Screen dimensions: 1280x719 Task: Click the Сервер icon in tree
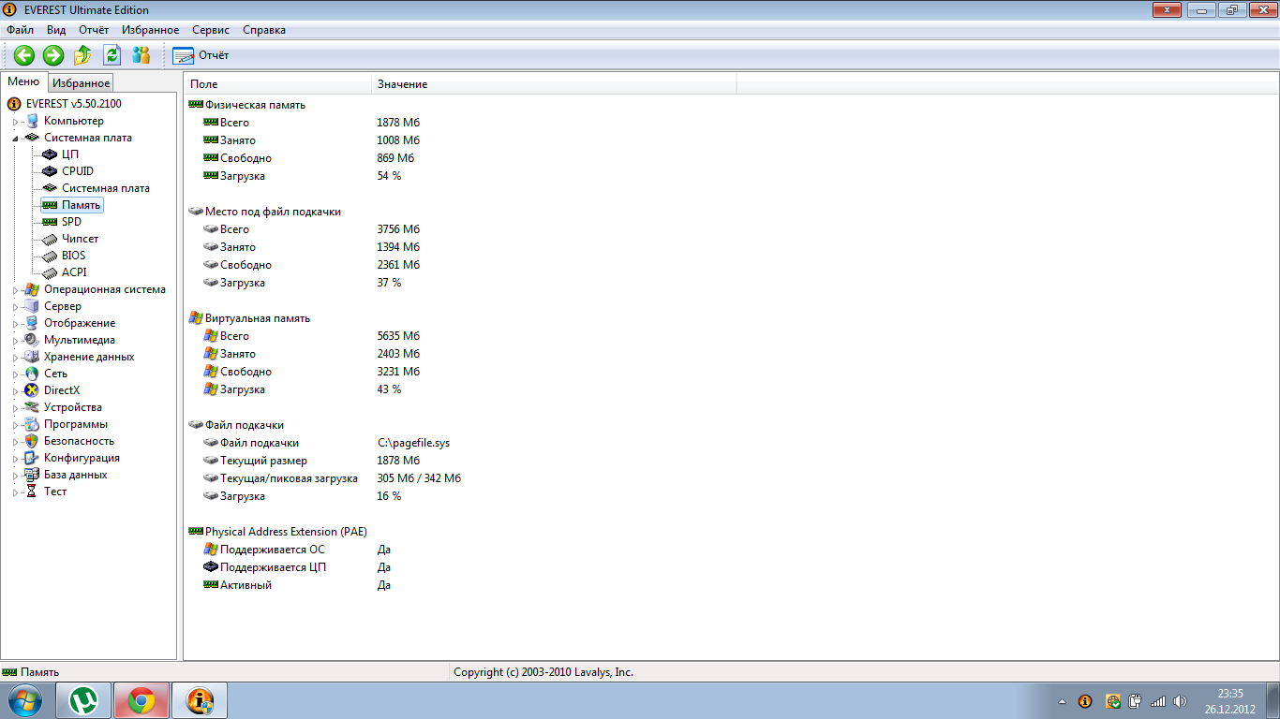[x=32, y=306]
